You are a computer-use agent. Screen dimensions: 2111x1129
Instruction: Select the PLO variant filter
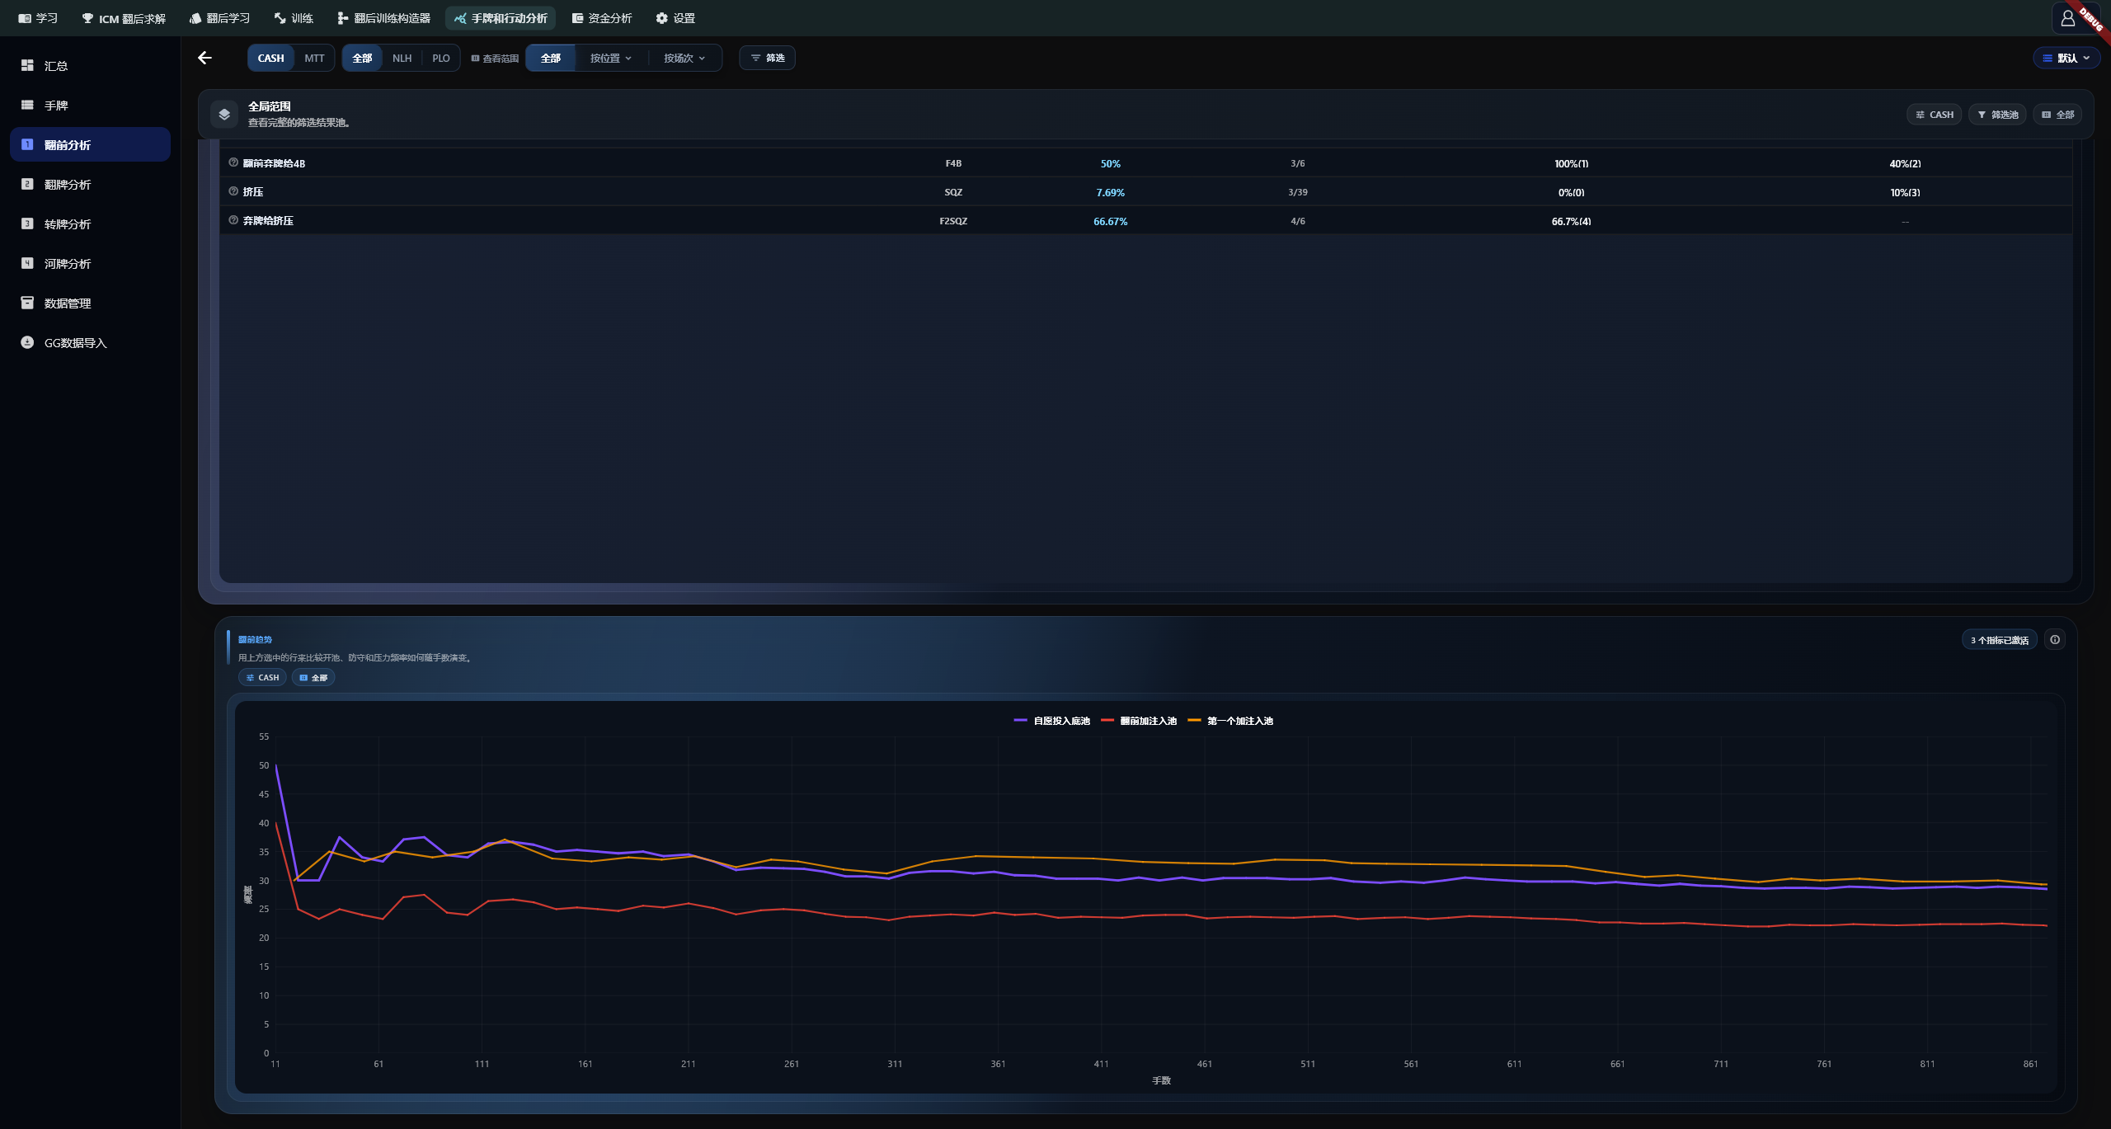(x=441, y=58)
